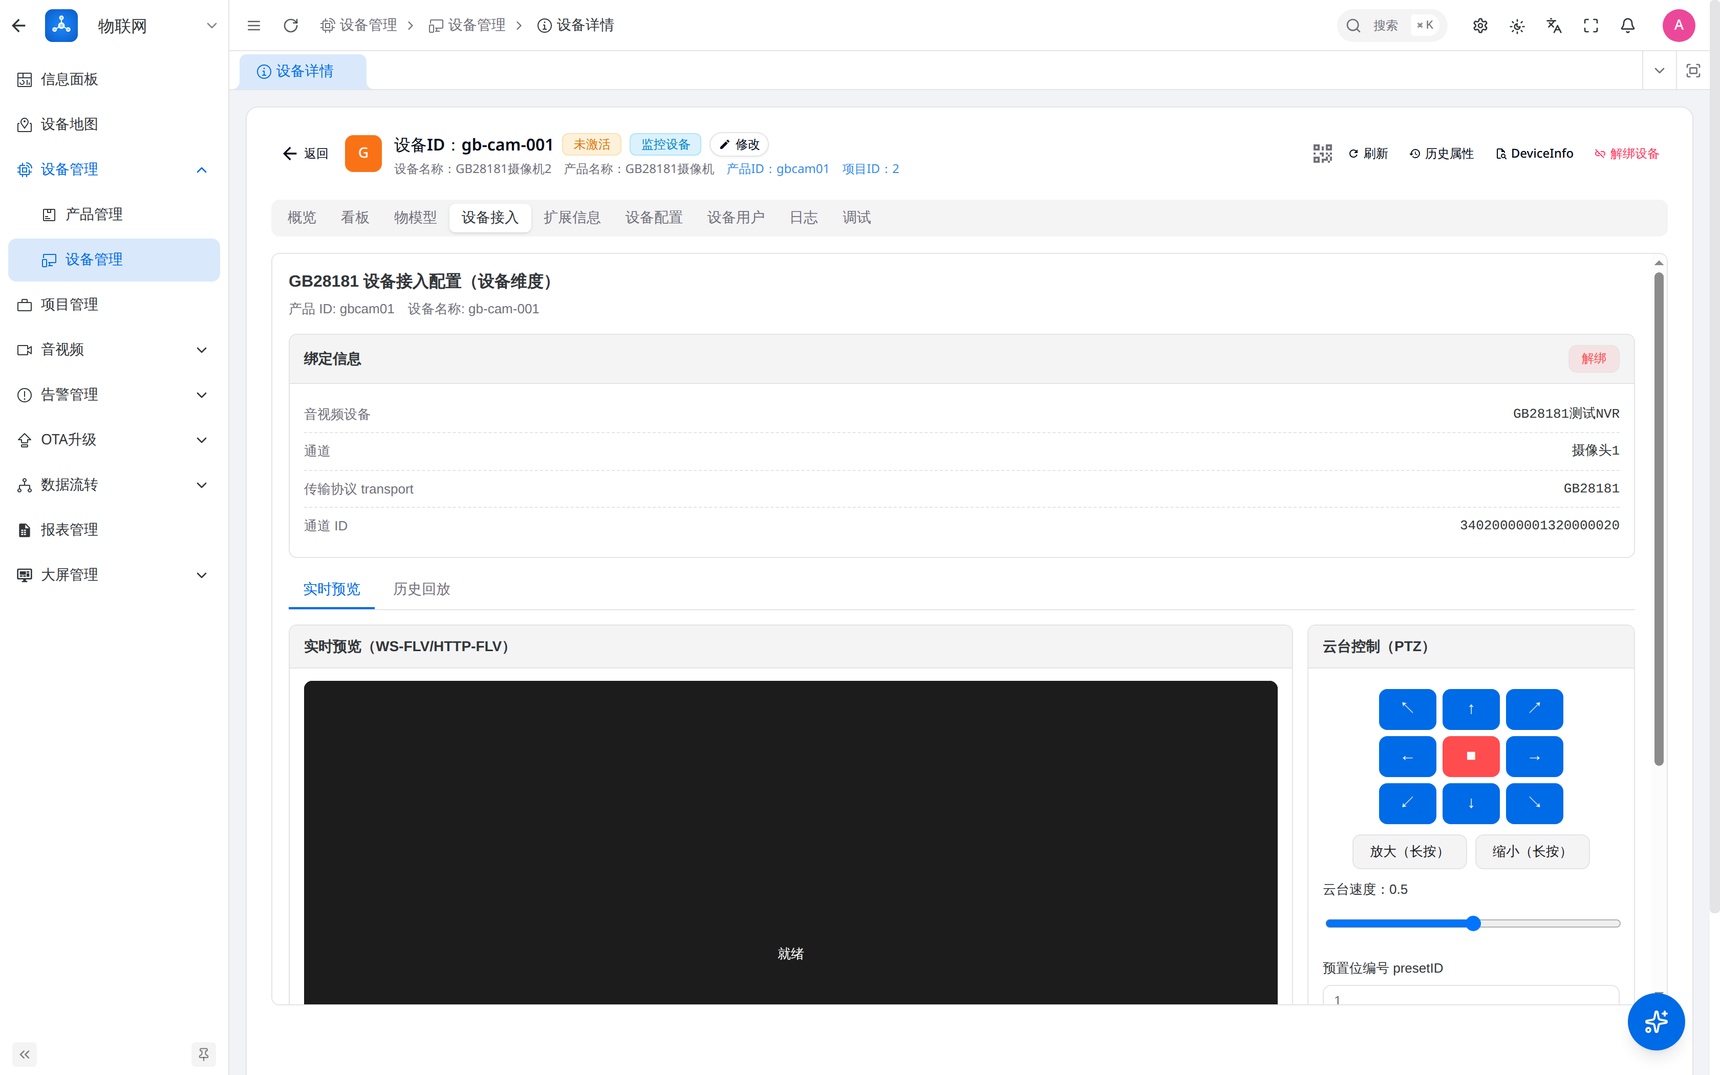Open 历史属性 history properties
Screen dimensions: 1720x1075
(x=1442, y=154)
